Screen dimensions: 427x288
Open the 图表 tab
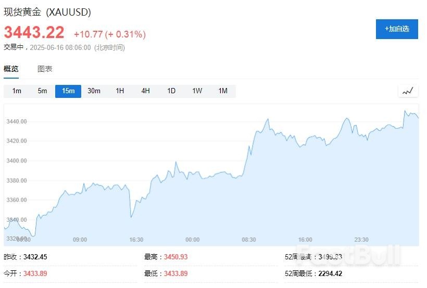click(45, 69)
